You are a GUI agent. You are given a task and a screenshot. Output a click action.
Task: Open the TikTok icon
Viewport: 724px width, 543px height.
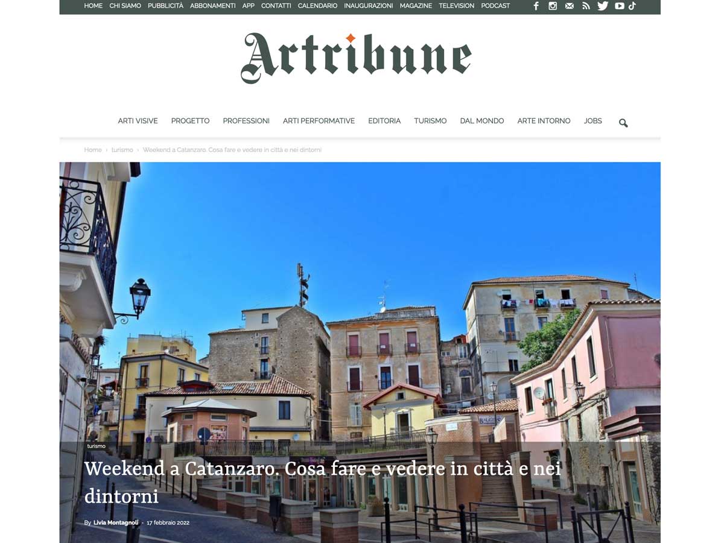point(632,6)
